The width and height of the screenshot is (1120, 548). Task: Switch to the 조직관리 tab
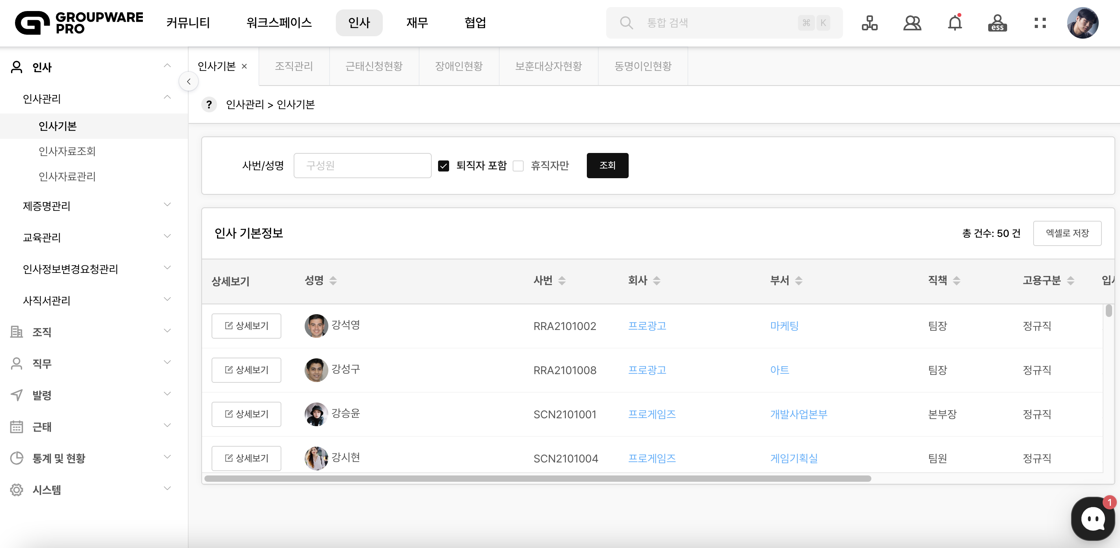(294, 66)
